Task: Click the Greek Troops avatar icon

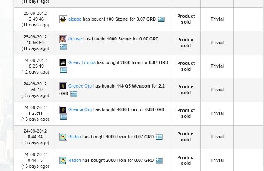Action: tap(63, 63)
